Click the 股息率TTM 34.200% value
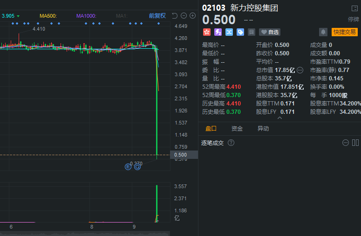Screen dimensions: 361x236 (x=350, y=104)
